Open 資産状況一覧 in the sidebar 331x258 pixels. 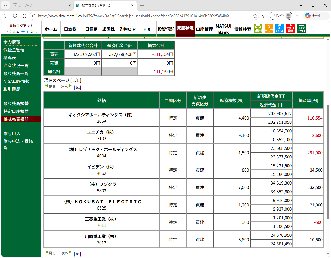point(16,66)
